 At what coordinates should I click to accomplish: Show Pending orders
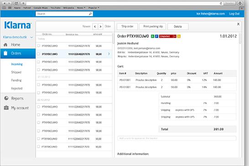coord(16,80)
